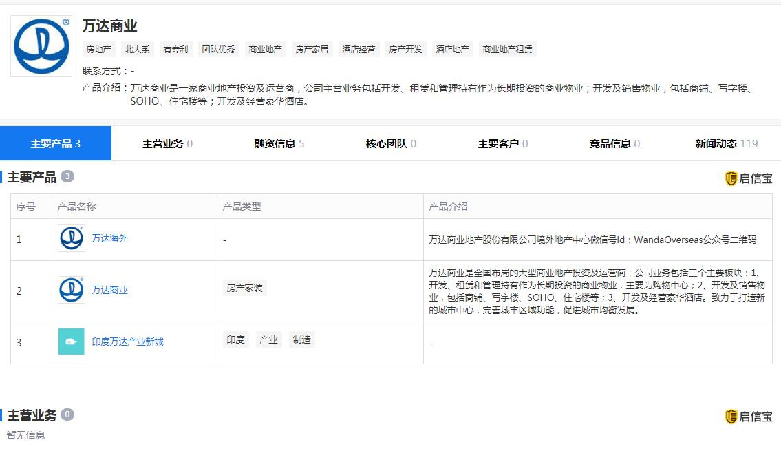Viewport: 781px width, 473px height.
Task: Click the 商业地产租赁 tag
Action: coord(507,50)
